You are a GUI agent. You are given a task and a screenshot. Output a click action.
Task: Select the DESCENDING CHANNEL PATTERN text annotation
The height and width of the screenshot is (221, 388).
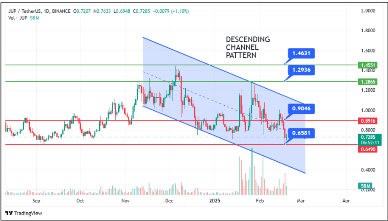click(x=247, y=47)
